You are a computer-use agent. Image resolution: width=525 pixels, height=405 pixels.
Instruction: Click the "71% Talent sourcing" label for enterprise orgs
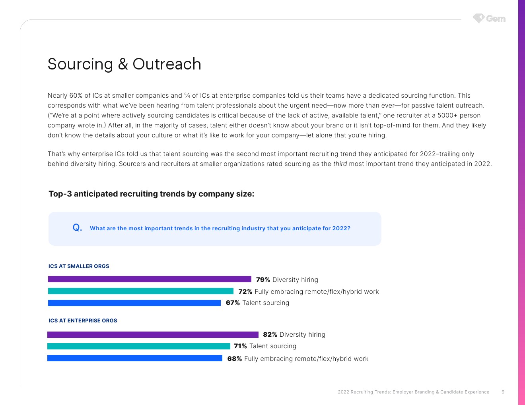(265, 346)
